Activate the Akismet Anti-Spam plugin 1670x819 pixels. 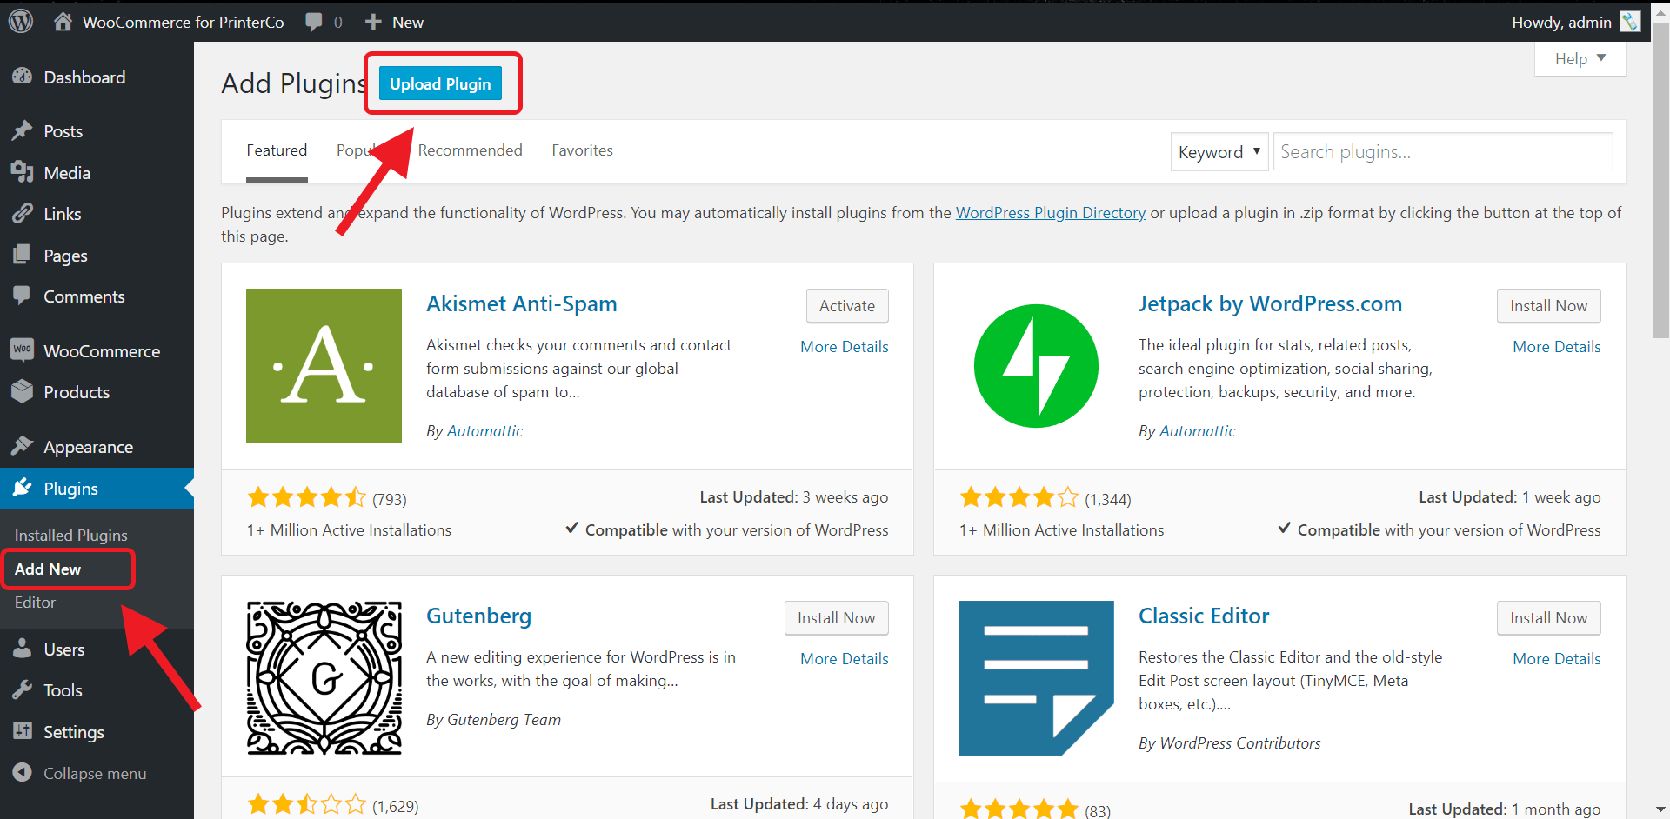click(x=846, y=306)
